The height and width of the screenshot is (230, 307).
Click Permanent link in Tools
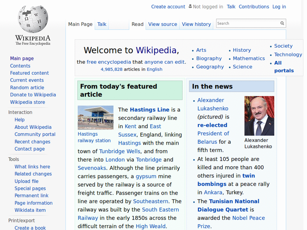coord(31,196)
